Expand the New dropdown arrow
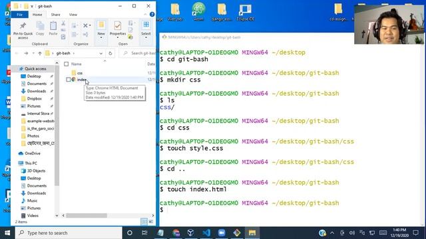This screenshot has width=426, height=239. pos(101,38)
